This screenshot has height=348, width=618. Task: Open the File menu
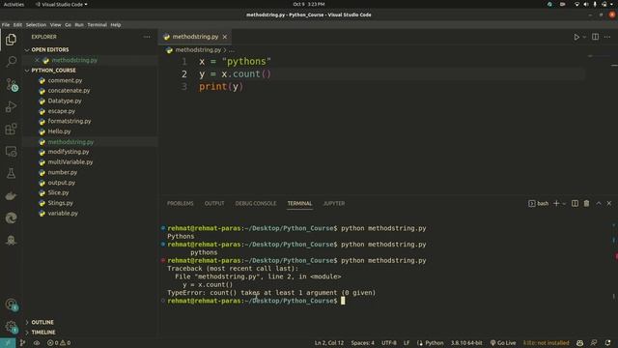coord(6,25)
